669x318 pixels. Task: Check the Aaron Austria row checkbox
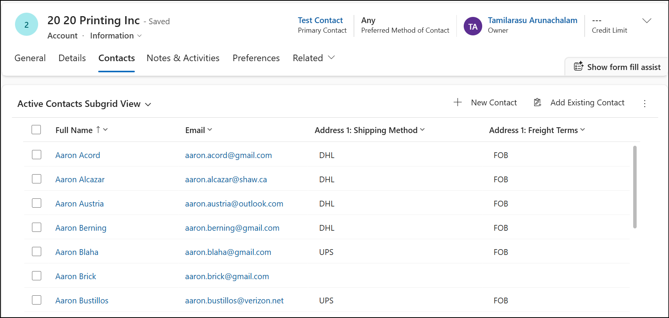tap(37, 203)
